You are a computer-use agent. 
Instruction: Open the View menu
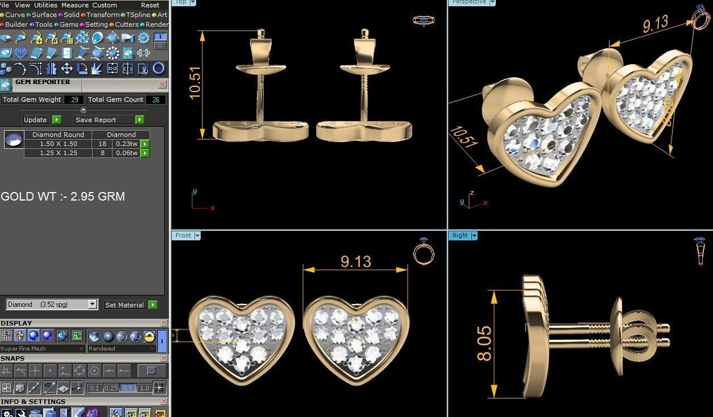point(22,5)
